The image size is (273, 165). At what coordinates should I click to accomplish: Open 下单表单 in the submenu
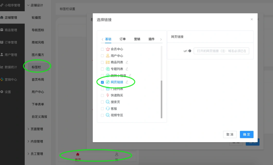(38, 104)
